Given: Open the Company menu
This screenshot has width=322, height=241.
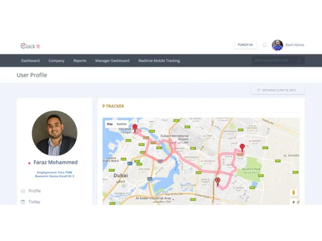Looking at the screenshot, I should click(x=57, y=60).
